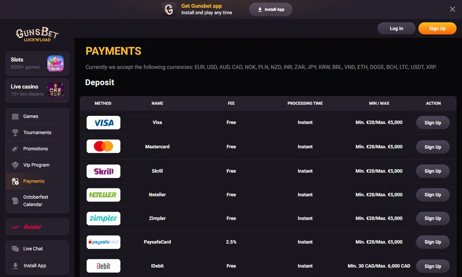Select Install App in the sidebar
The width and height of the screenshot is (462, 277).
pyautogui.click(x=37, y=265)
